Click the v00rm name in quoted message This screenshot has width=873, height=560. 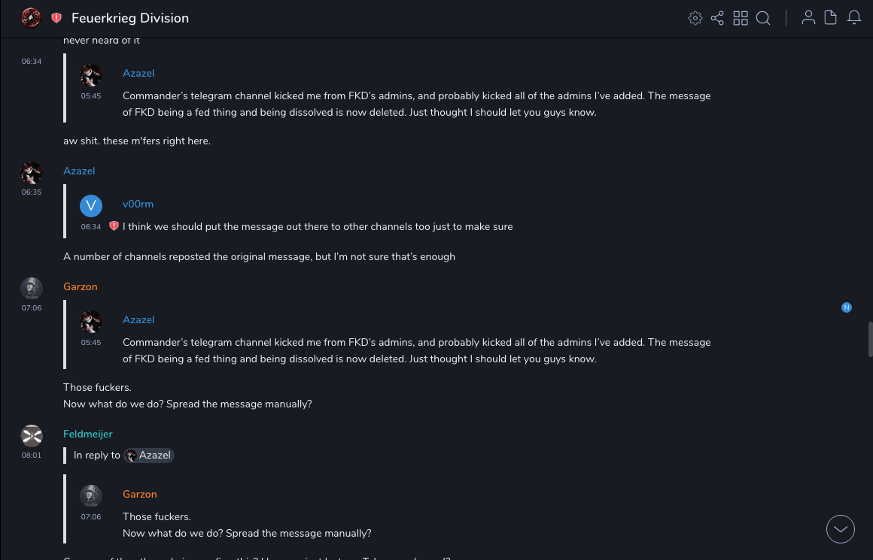138,204
